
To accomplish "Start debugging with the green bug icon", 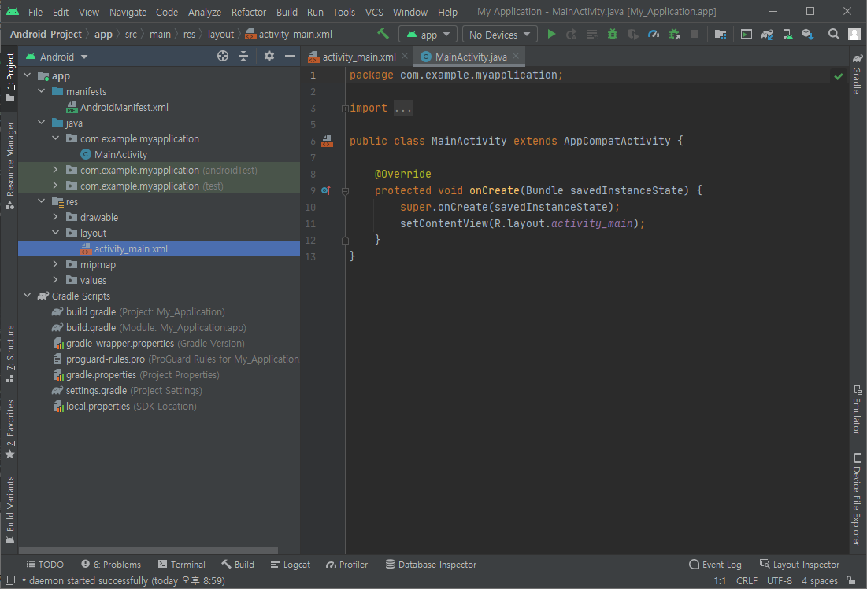I will click(613, 35).
